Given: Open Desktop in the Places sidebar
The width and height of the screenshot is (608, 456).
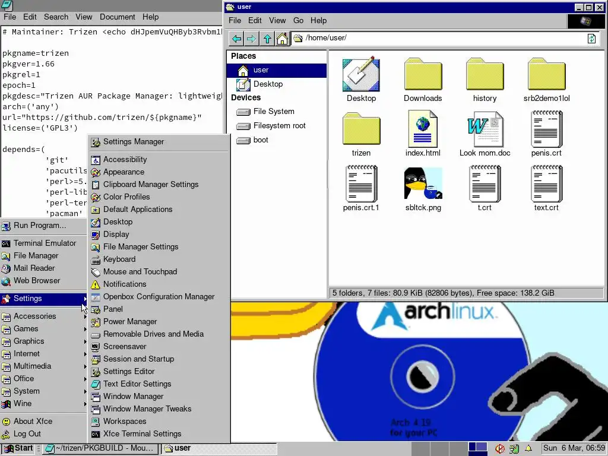Looking at the screenshot, I should (277, 84).
